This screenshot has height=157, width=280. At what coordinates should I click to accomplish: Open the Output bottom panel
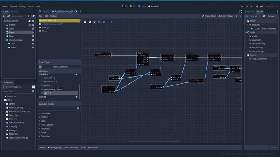(x=42, y=147)
